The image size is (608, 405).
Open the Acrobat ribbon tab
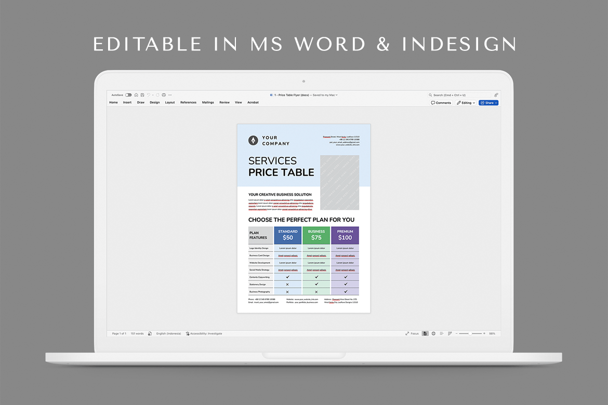253,102
